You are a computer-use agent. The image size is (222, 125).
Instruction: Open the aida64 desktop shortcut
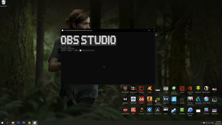(x=142, y=100)
